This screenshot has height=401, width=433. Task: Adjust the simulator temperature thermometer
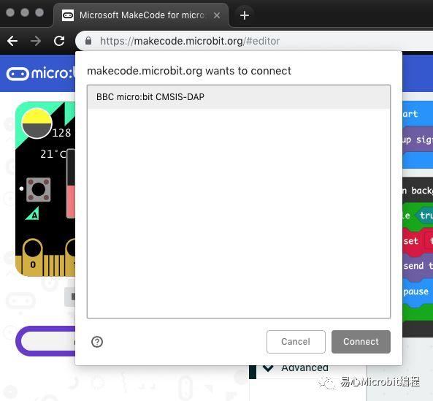tap(71, 183)
